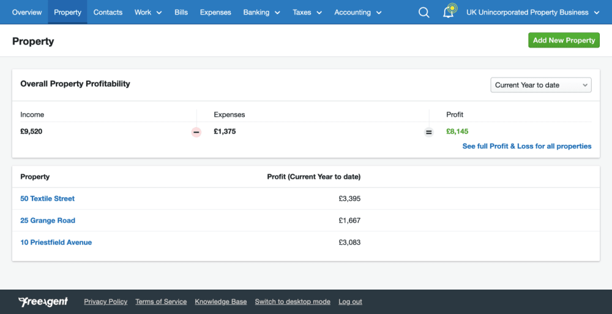Switch to the Contacts tab
Image resolution: width=612 pixels, height=314 pixels.
[108, 12]
